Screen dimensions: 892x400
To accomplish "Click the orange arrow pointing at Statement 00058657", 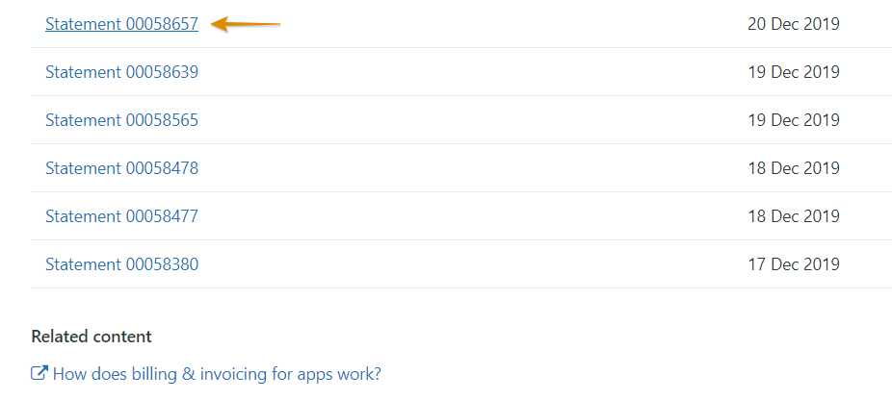I will point(246,24).
